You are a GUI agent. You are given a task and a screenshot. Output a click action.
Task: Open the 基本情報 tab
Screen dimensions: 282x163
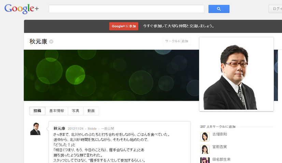(57, 111)
